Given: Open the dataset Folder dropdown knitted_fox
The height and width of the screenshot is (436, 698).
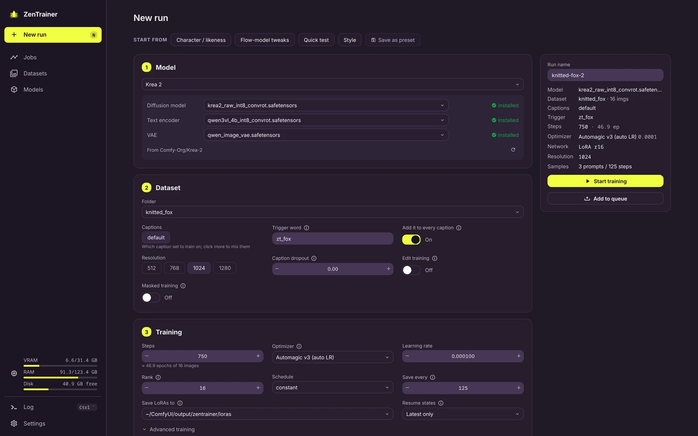Looking at the screenshot, I should [x=332, y=212].
